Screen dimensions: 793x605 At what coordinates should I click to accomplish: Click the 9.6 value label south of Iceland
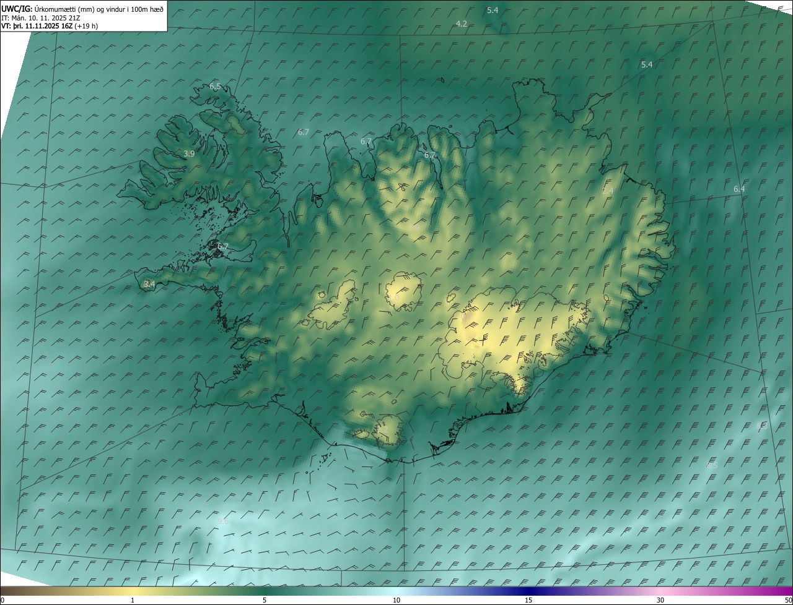223,521
